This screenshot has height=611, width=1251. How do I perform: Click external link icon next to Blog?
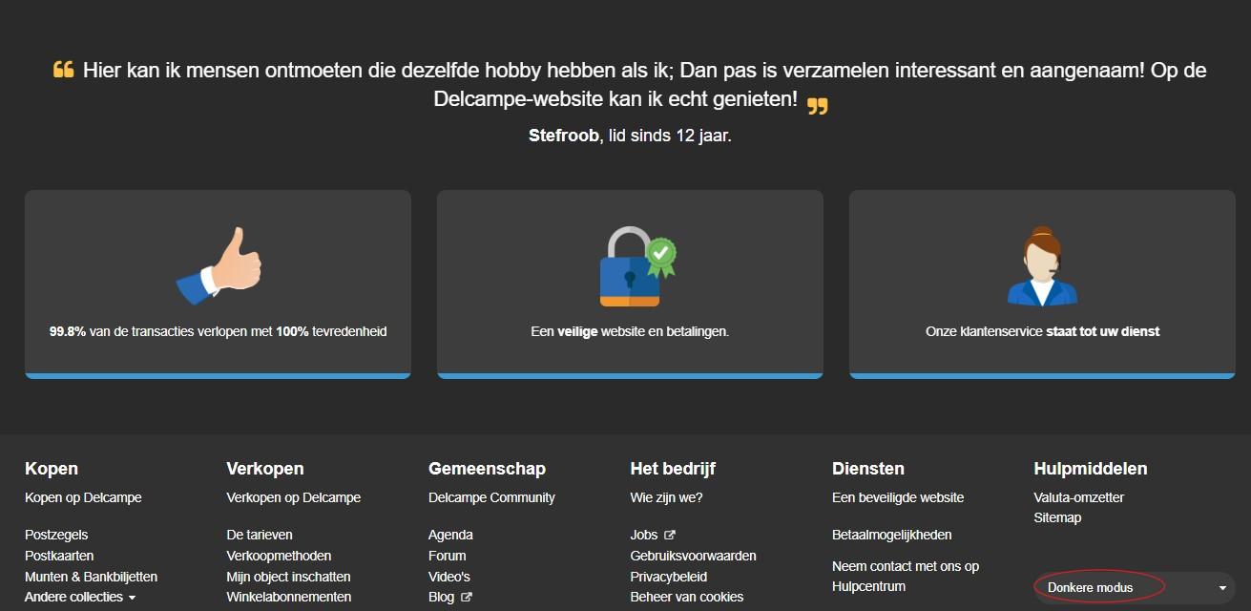[467, 598]
